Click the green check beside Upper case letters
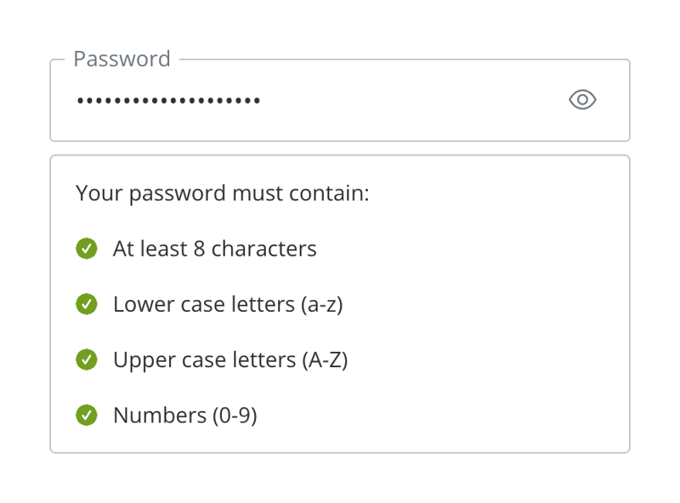Screen dimensions: 680x503 click(x=87, y=359)
